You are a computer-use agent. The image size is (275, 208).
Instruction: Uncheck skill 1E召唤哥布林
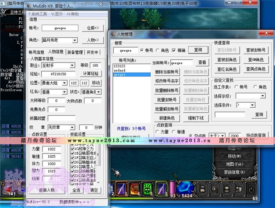click(x=72, y=153)
